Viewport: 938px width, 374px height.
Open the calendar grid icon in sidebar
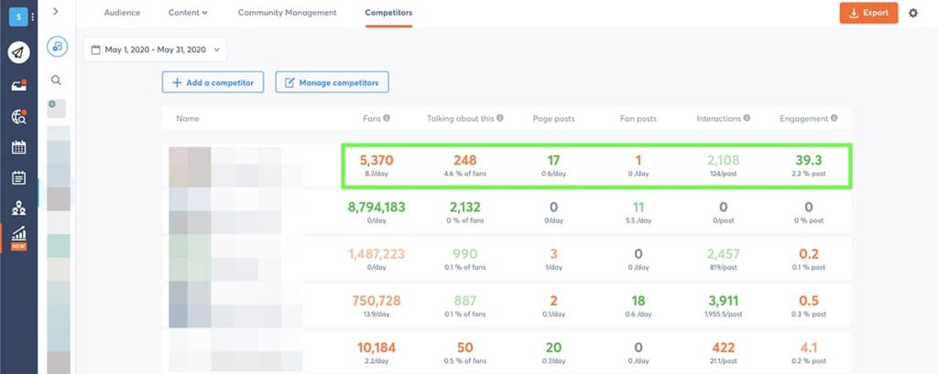18,147
